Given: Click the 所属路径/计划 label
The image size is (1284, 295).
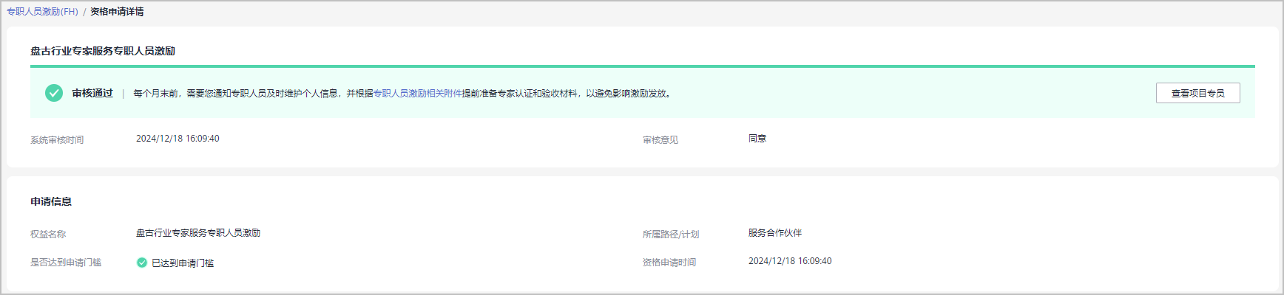Looking at the screenshot, I should (671, 235).
